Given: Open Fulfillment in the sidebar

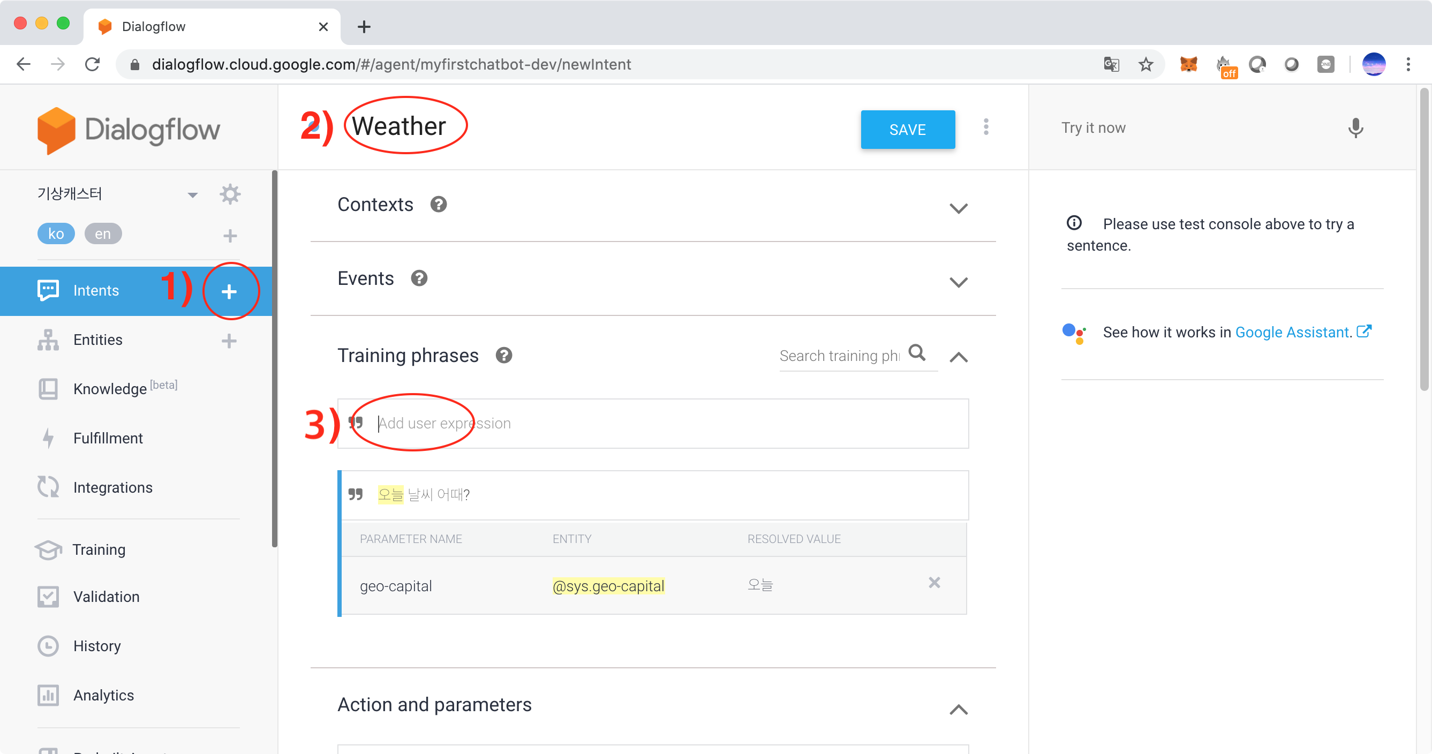Looking at the screenshot, I should pyautogui.click(x=108, y=438).
